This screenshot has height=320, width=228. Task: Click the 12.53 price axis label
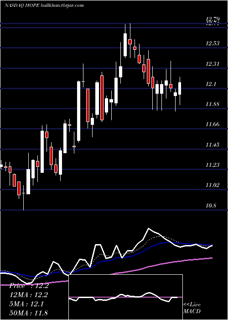[x=213, y=43]
